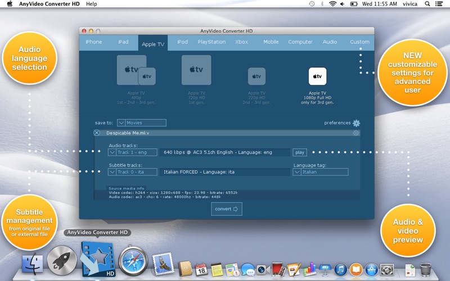Open settings gear for Despicable Me.mkv row
Image resolution: width=450 pixels, height=281 pixels.
356,133
